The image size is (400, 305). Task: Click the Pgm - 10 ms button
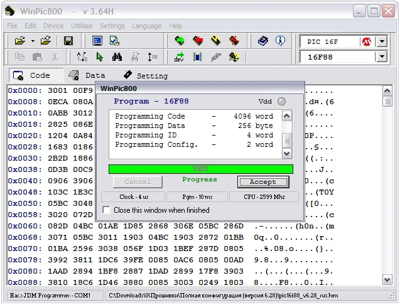pyautogui.click(x=197, y=197)
